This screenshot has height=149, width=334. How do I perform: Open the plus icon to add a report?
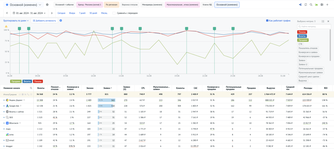tap(327, 5)
